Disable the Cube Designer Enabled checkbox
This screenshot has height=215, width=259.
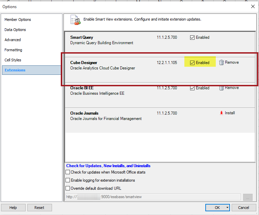click(x=192, y=63)
